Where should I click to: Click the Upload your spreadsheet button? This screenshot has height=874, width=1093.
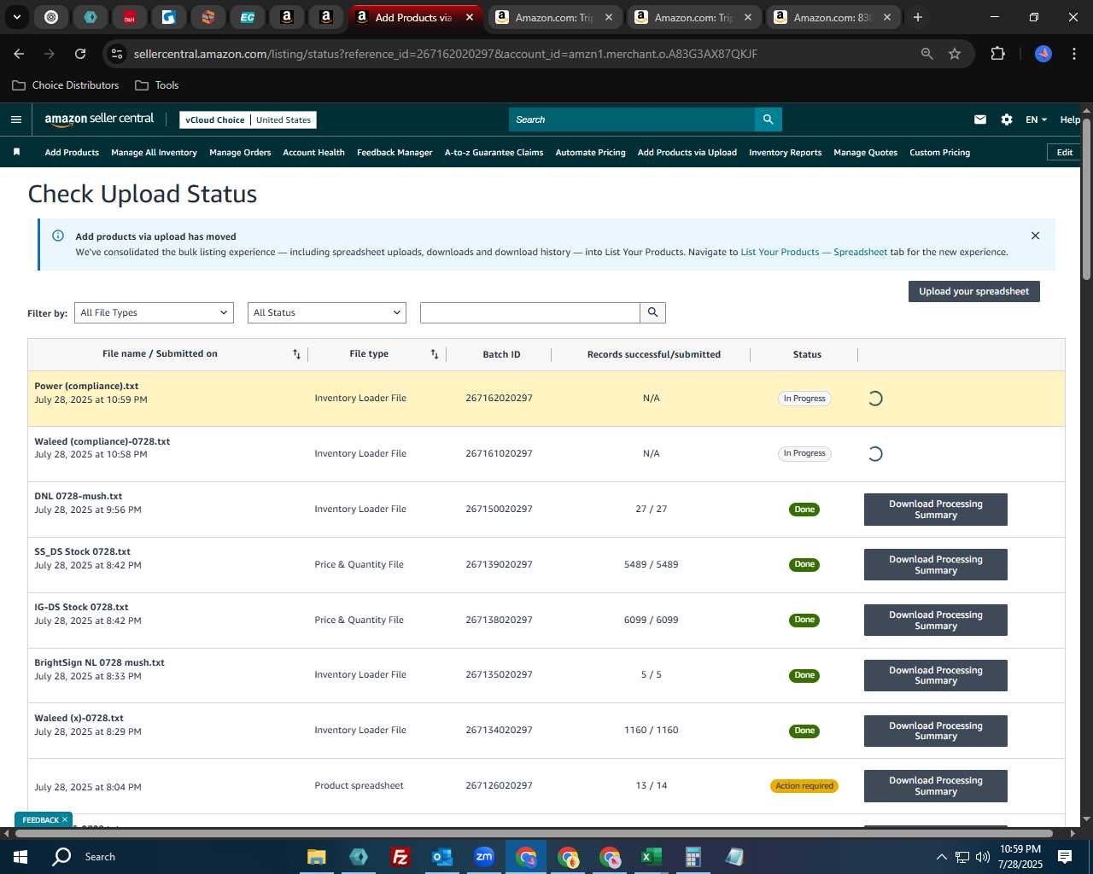(x=973, y=291)
